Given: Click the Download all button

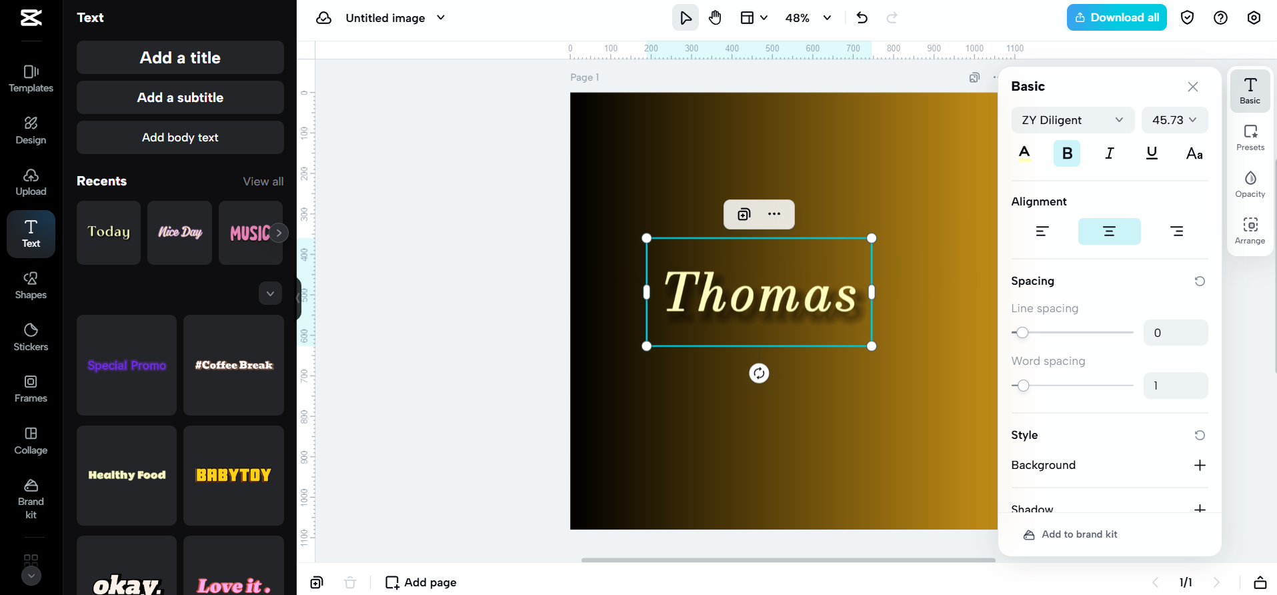Looking at the screenshot, I should tap(1116, 17).
